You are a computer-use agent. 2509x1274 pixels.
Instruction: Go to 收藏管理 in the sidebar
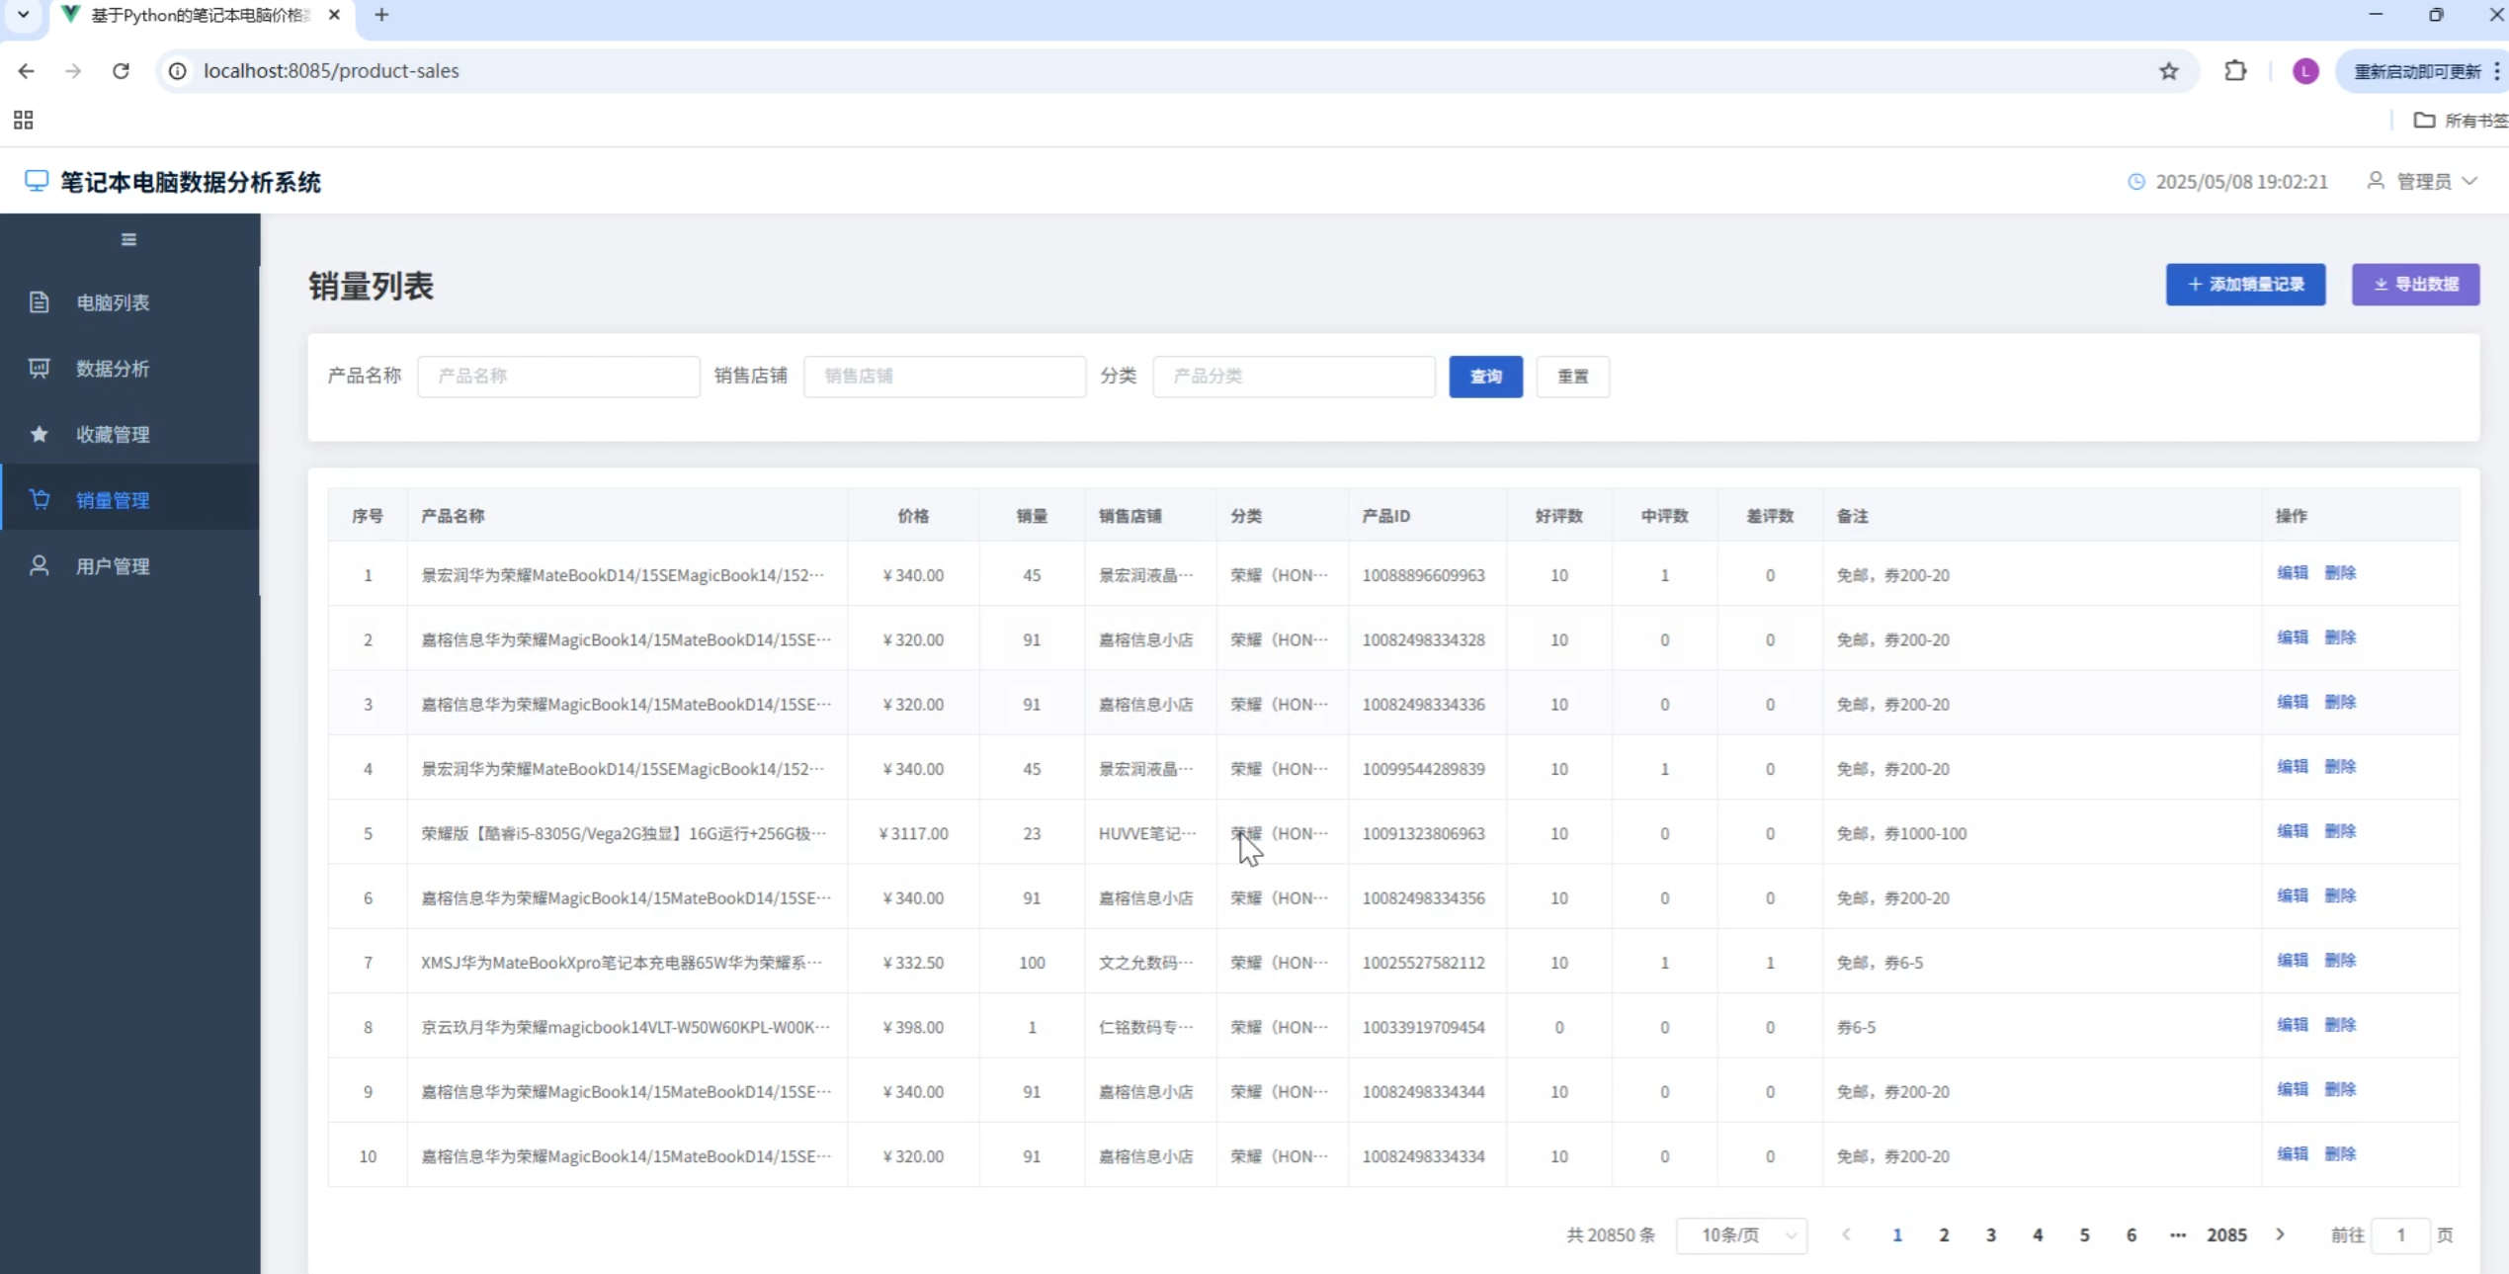tap(113, 434)
